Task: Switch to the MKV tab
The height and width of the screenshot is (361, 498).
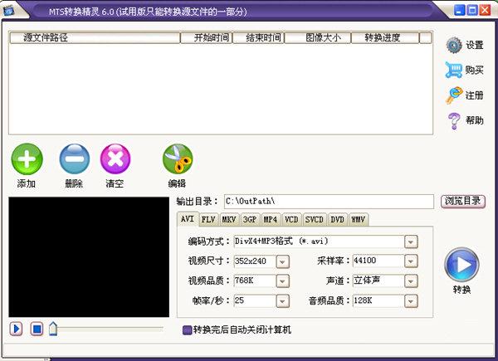Action: pyautogui.click(x=229, y=219)
